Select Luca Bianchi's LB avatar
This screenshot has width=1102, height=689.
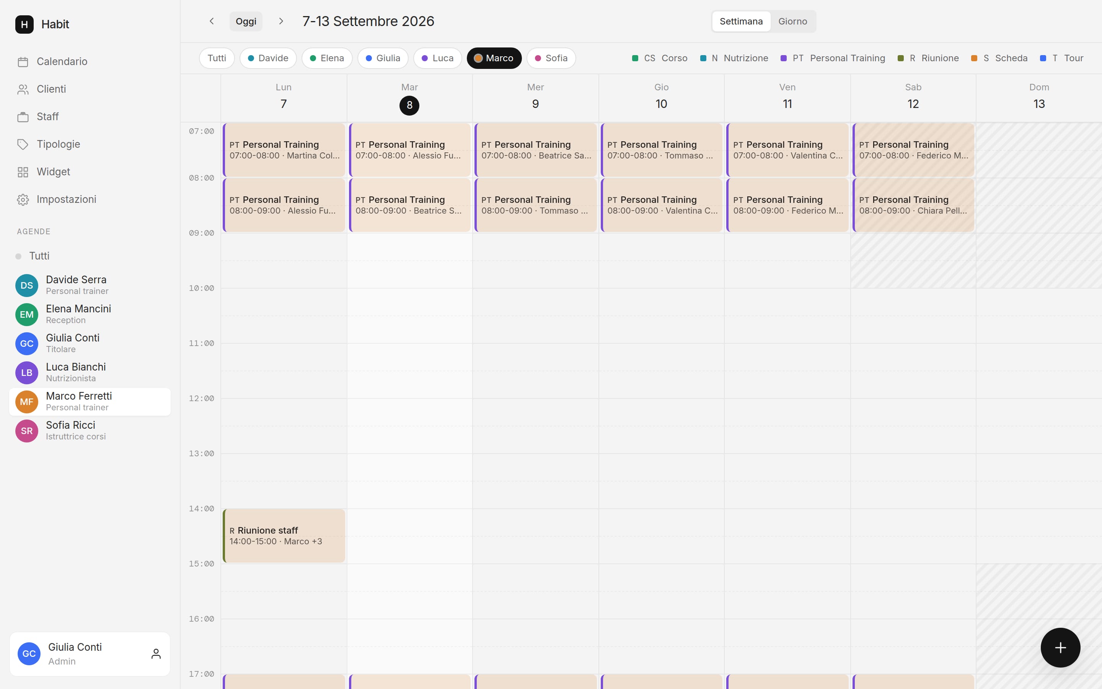click(27, 373)
